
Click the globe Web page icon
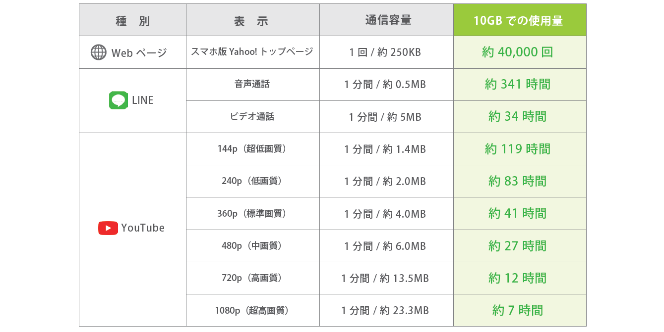pos(98,52)
